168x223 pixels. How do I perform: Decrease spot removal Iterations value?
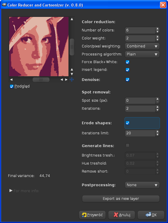pyautogui.click(x=157, y=110)
